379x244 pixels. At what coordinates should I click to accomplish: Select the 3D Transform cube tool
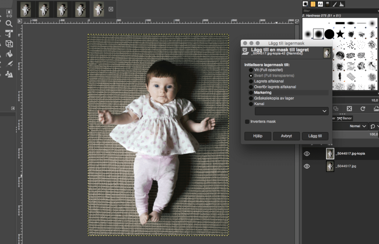coord(9,44)
